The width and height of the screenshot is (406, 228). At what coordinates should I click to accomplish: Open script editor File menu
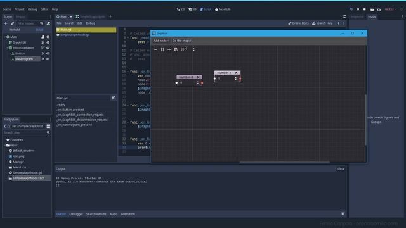coord(59,23)
